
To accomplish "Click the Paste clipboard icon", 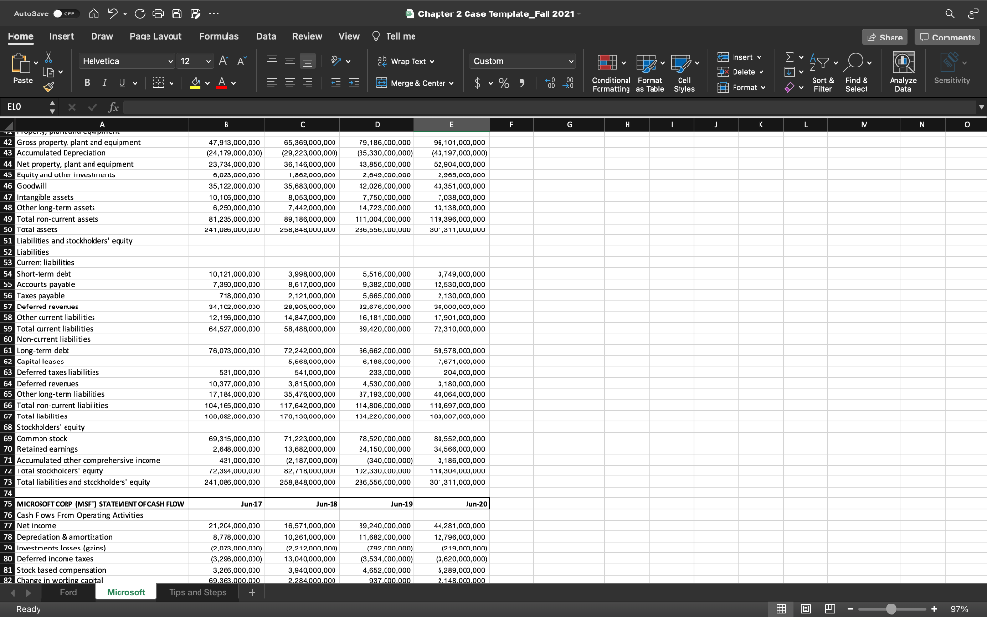I will pyautogui.click(x=21, y=64).
